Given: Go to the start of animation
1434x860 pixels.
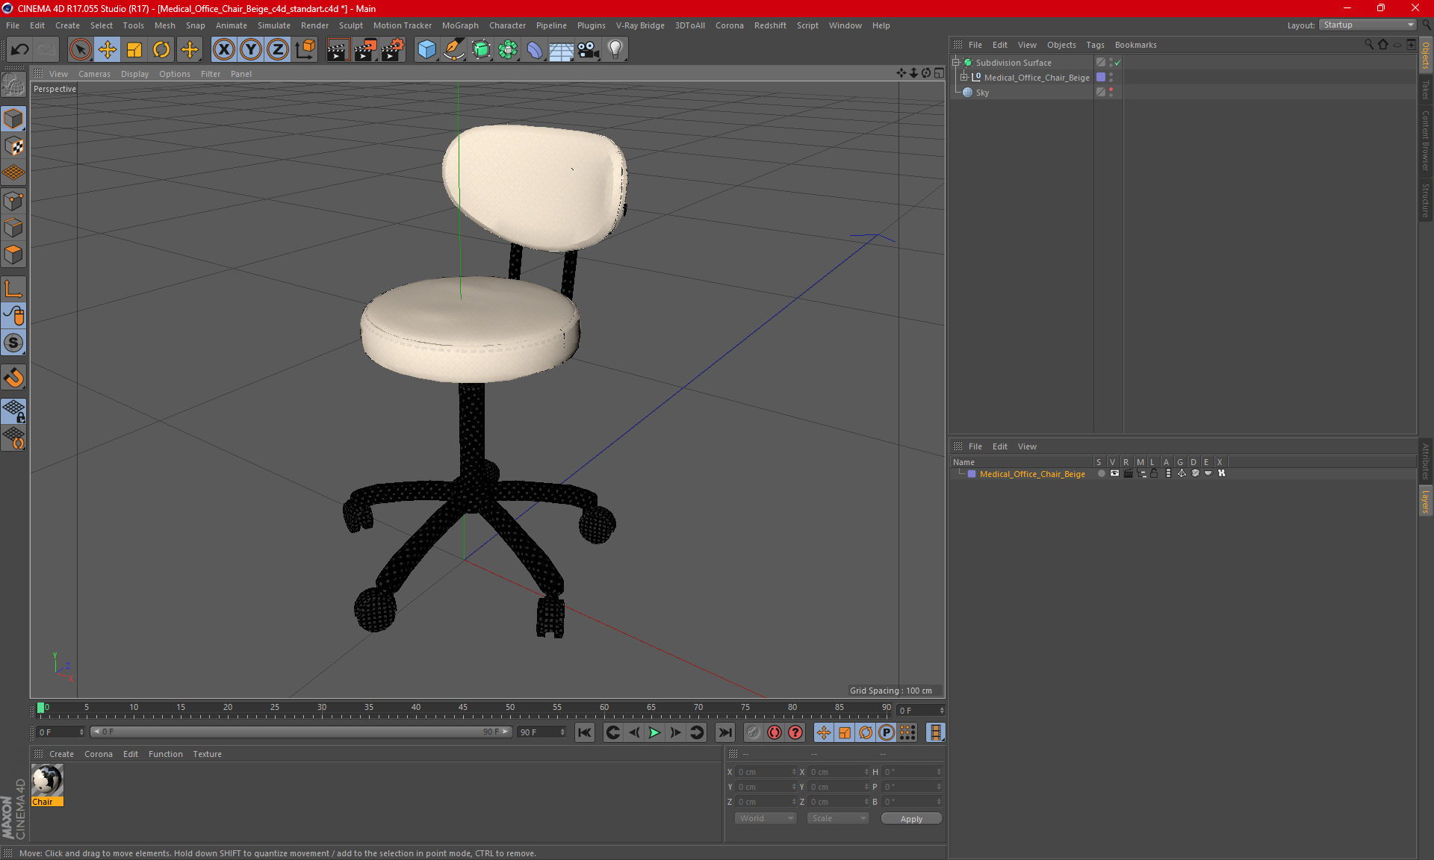Looking at the screenshot, I should [585, 732].
